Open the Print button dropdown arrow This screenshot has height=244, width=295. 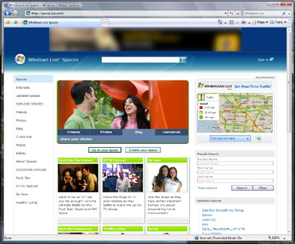click(249, 23)
